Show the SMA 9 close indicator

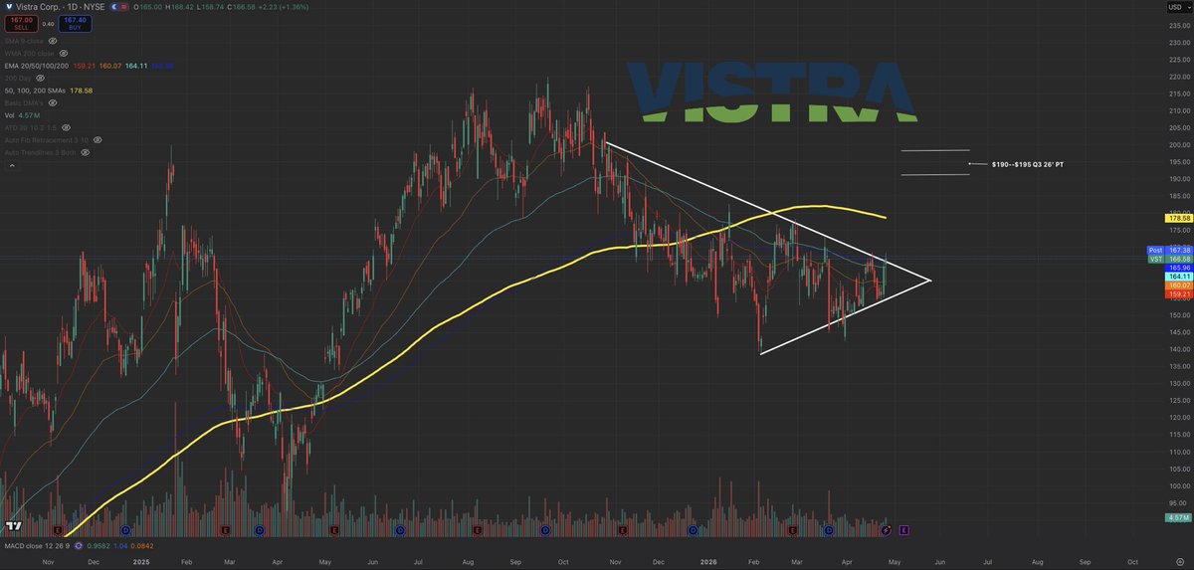tap(53, 41)
